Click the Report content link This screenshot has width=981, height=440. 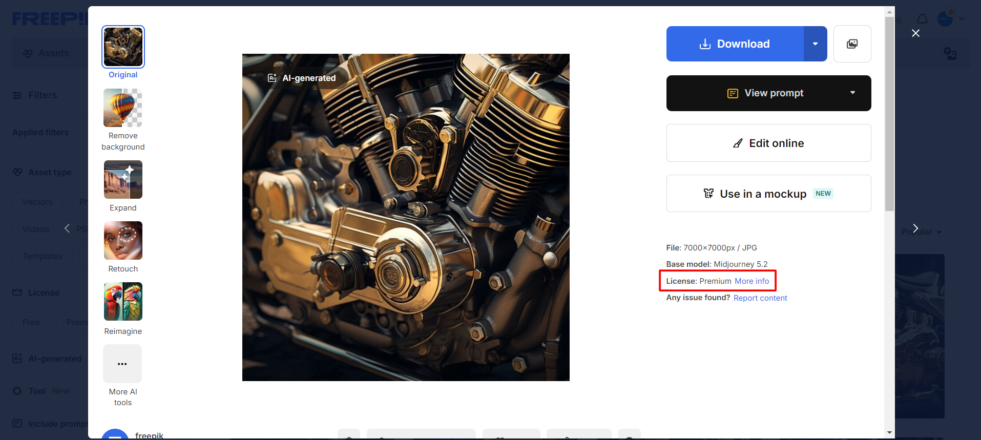pos(760,298)
